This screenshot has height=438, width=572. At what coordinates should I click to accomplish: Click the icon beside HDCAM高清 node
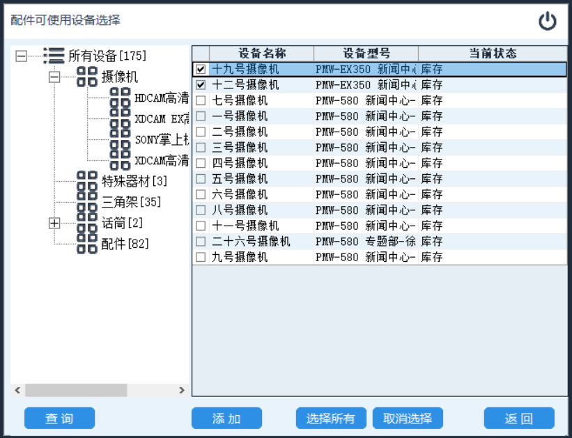coord(121,97)
